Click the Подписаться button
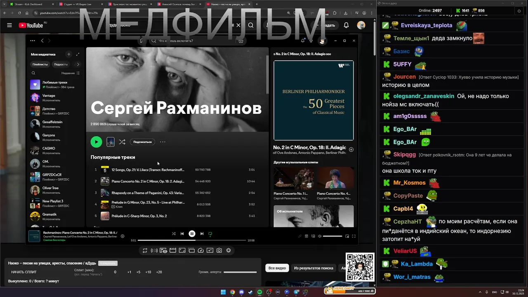The image size is (528, 297). pyautogui.click(x=142, y=142)
